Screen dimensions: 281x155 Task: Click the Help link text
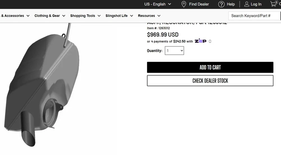(x=231, y=4)
